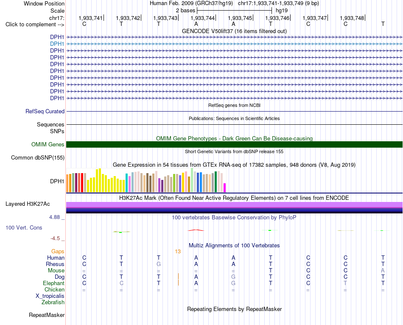Image resolution: width=403 pixels, height=325 pixels.
Task: Click the -4.5 PhyloP lower limit value
Action: click(x=55, y=238)
